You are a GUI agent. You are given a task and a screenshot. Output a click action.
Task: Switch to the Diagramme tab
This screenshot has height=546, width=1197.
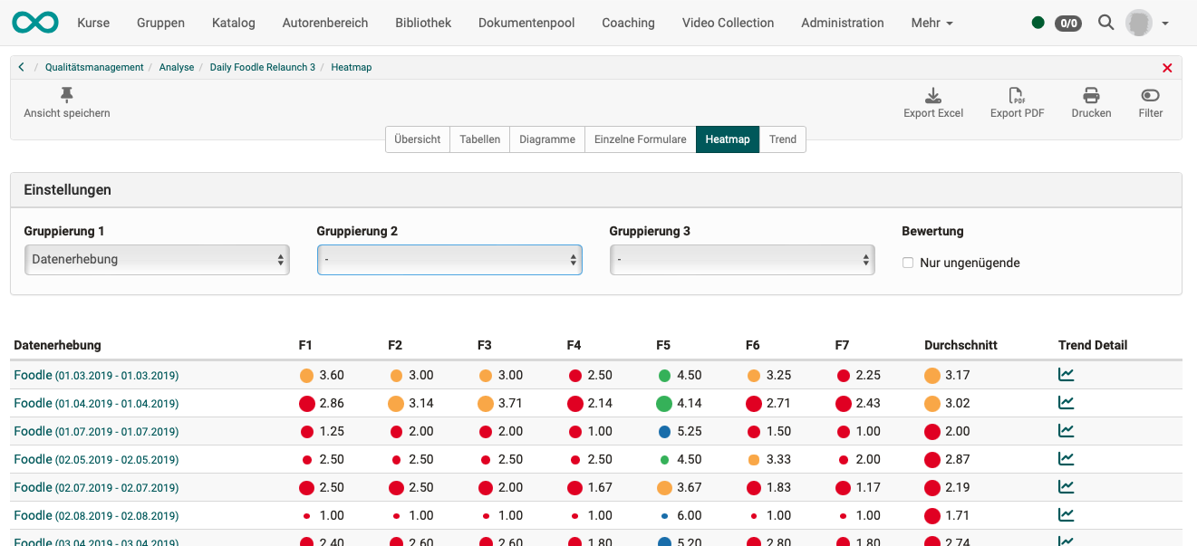coord(546,139)
